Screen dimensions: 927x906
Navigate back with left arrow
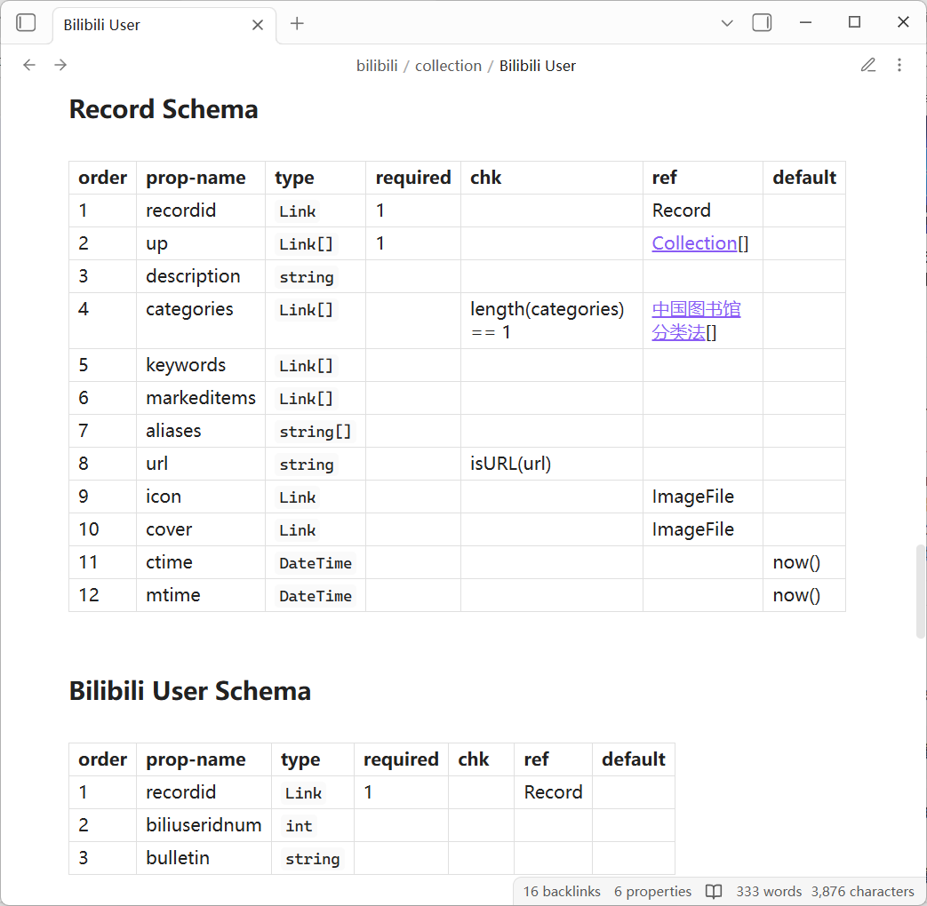pos(29,65)
